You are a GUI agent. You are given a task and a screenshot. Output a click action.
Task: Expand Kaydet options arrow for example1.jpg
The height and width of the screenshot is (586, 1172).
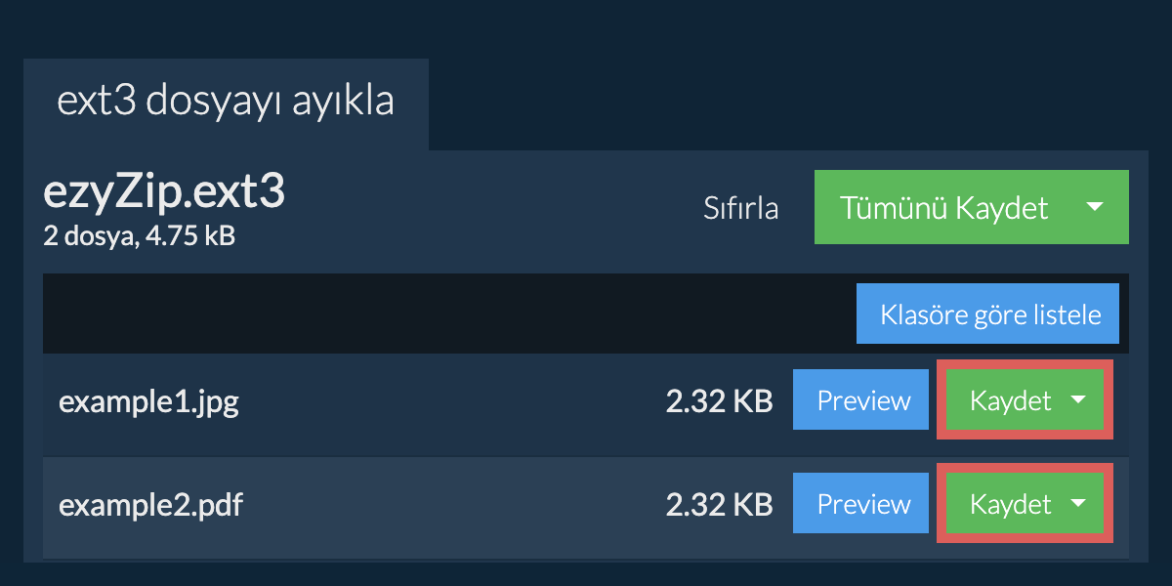1078,399
